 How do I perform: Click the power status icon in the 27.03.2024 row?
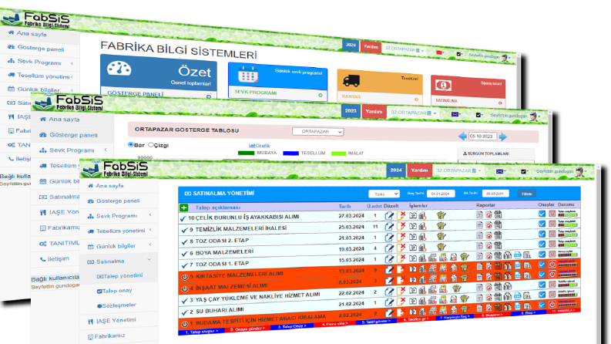[x=552, y=214]
